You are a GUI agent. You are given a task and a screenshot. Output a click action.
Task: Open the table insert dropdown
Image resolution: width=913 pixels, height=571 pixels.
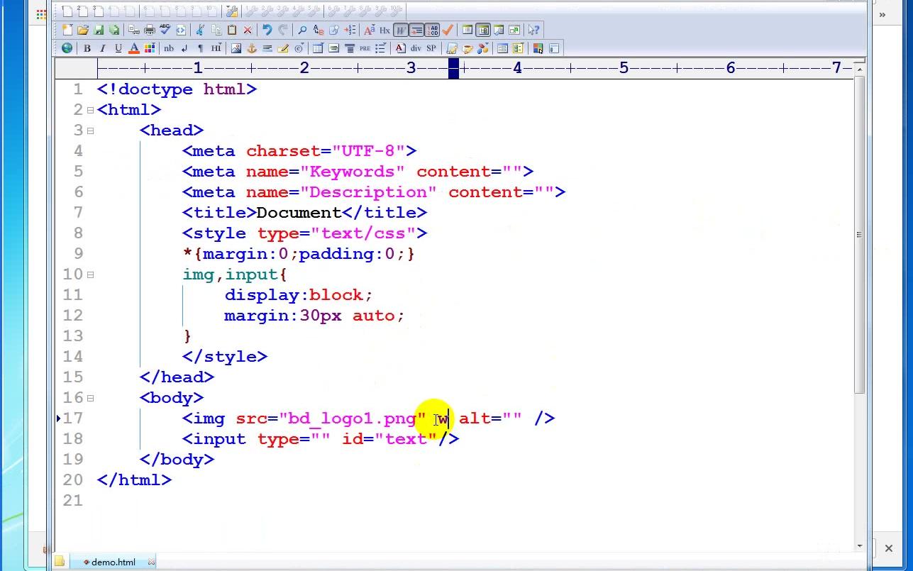coord(318,48)
